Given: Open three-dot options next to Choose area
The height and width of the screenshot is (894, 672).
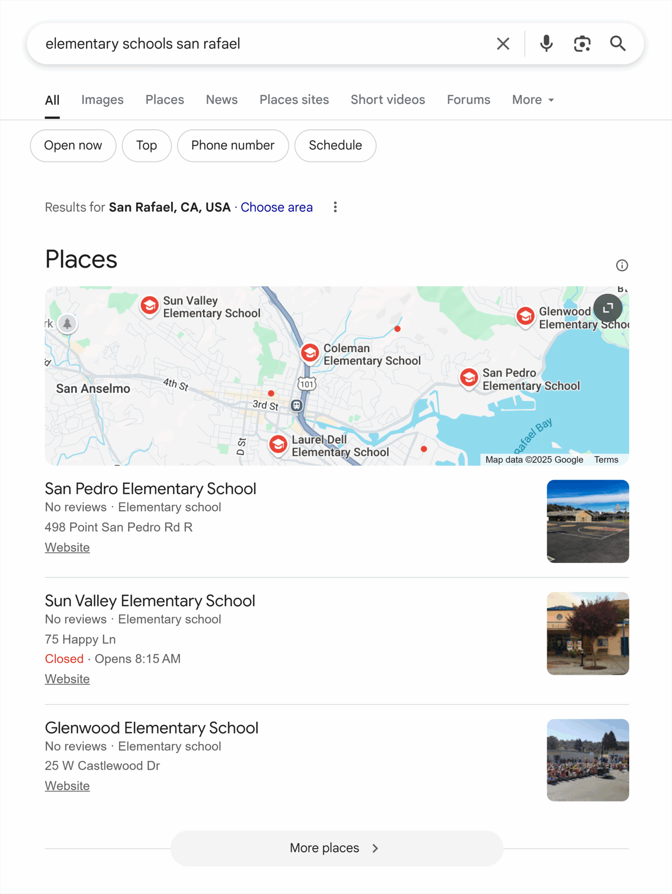Looking at the screenshot, I should pos(335,207).
